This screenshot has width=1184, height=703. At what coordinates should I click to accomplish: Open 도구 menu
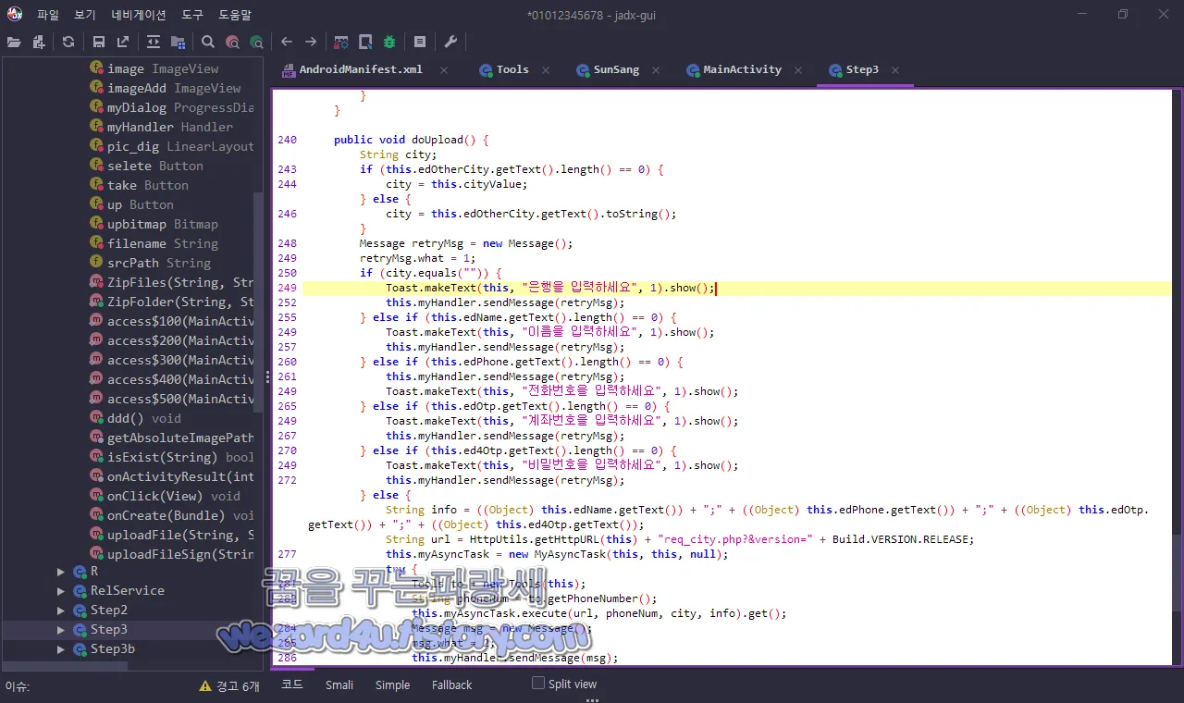pos(192,15)
